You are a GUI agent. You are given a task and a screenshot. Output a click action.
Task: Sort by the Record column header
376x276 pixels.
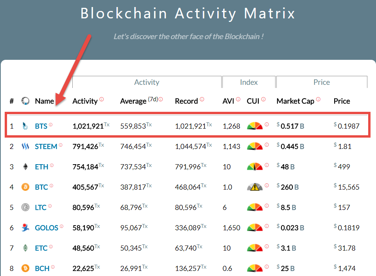point(186,101)
